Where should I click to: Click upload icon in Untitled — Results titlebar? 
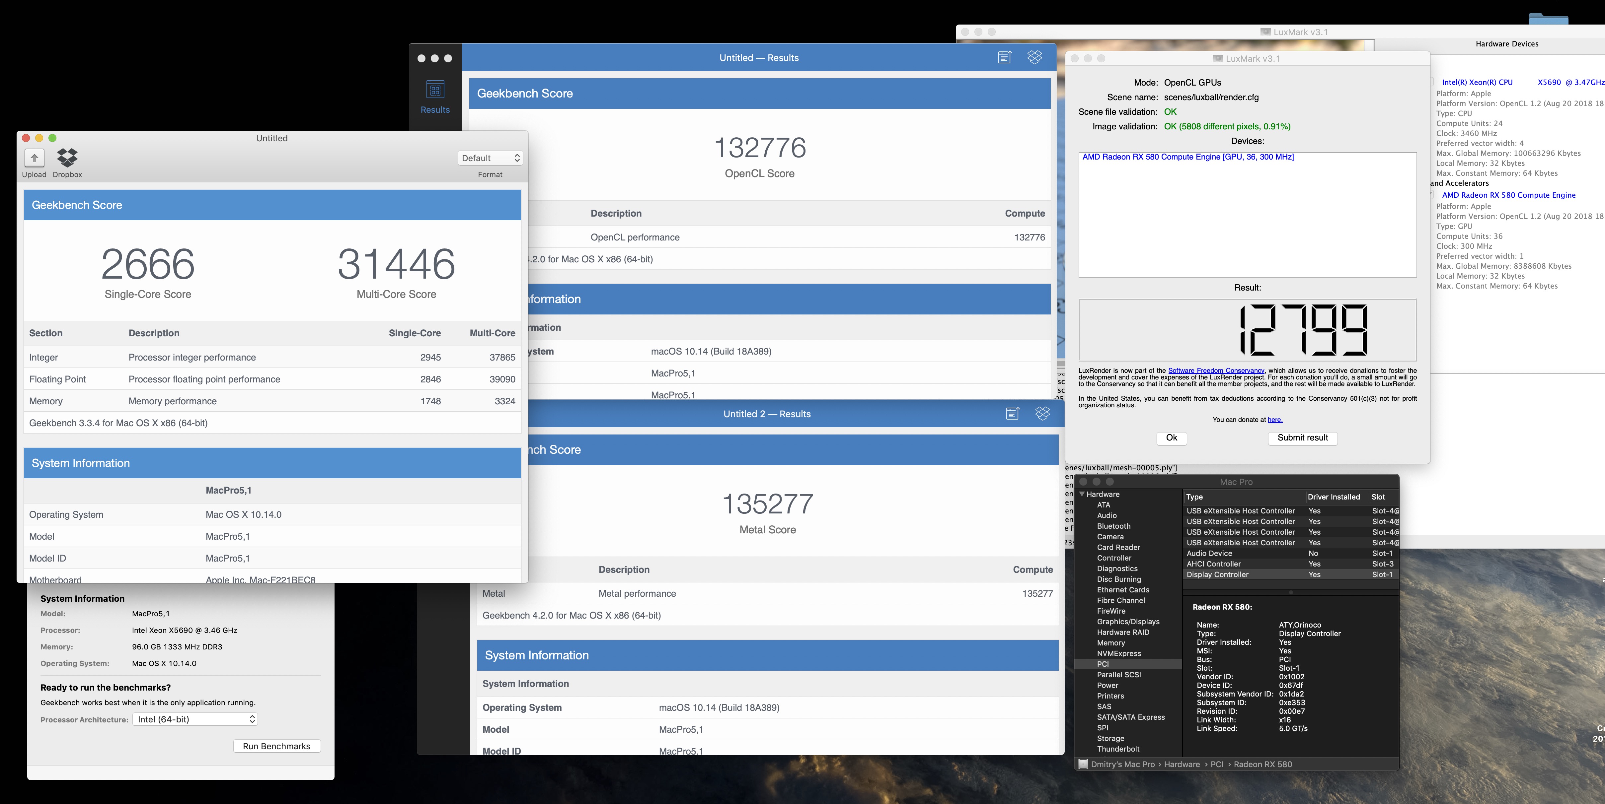tap(1004, 57)
